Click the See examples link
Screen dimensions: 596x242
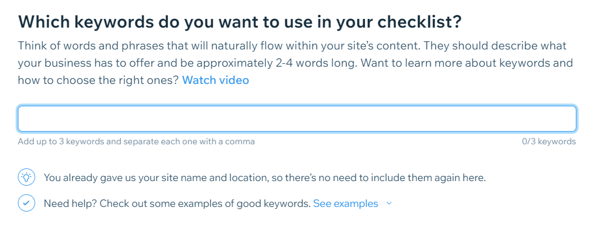point(345,203)
